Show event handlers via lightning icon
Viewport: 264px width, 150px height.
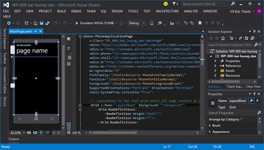258,101
